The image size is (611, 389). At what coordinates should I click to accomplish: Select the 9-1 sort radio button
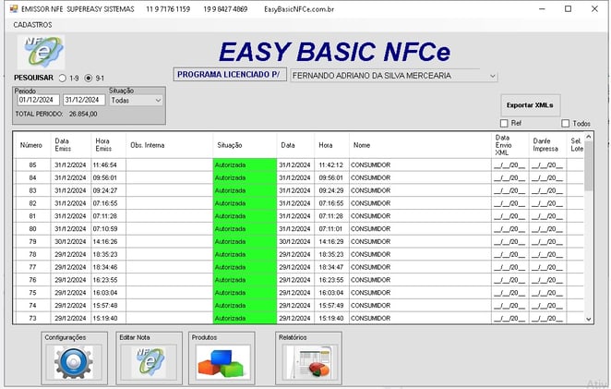click(89, 78)
